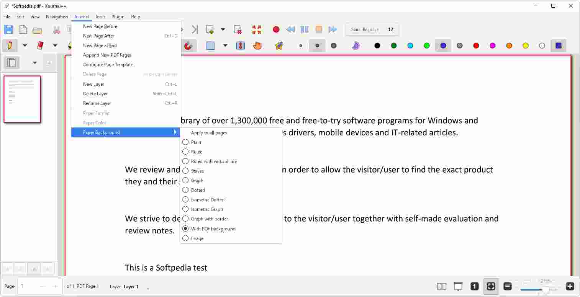Click the audio fast-forward button
Image resolution: width=580 pixels, height=297 pixels.
[333, 29]
